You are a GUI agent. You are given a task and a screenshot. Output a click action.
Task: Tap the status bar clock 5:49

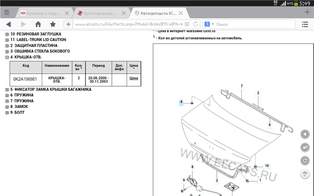click(305, 3)
